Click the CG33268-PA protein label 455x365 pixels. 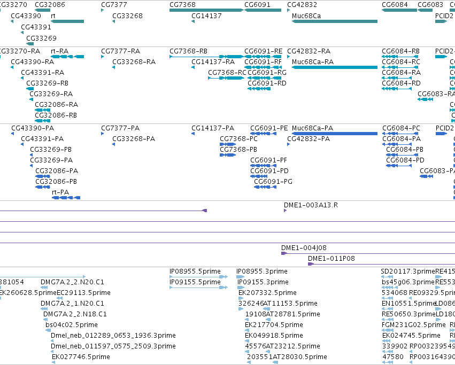134,139
